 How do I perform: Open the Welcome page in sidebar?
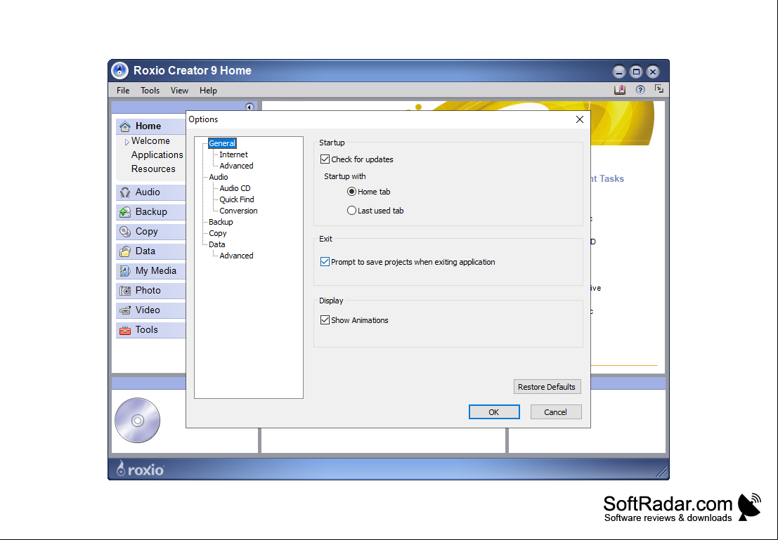tap(150, 141)
